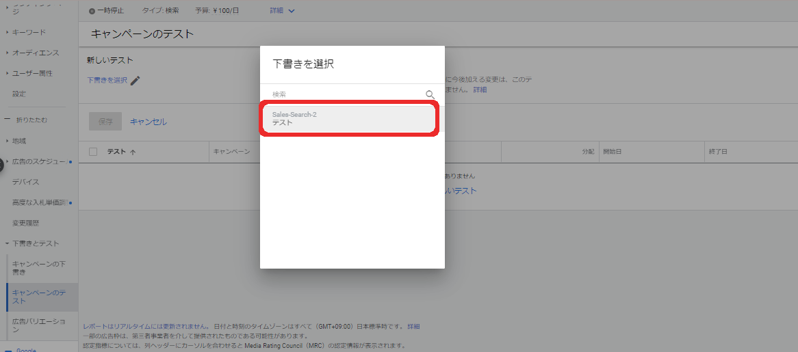Click the 保存 button

click(x=105, y=122)
